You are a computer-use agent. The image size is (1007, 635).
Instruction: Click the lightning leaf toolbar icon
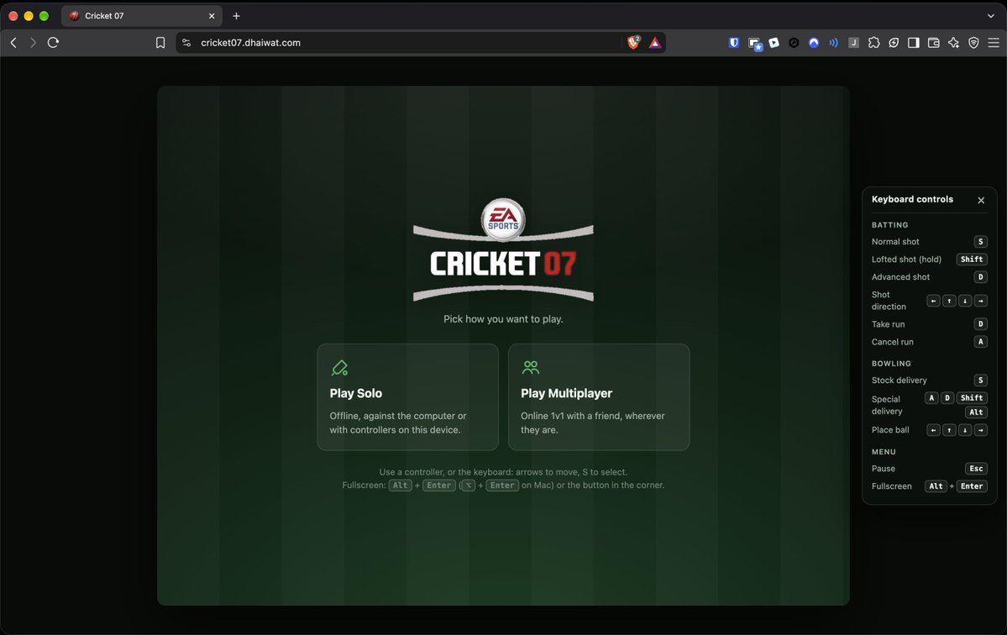click(x=894, y=42)
